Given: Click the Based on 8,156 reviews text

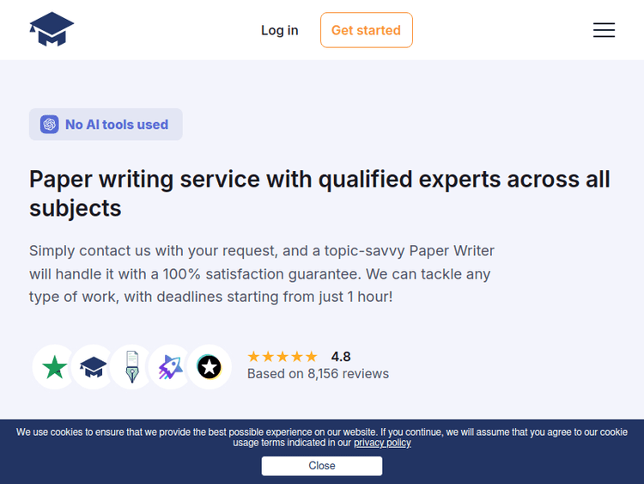Looking at the screenshot, I should (318, 374).
